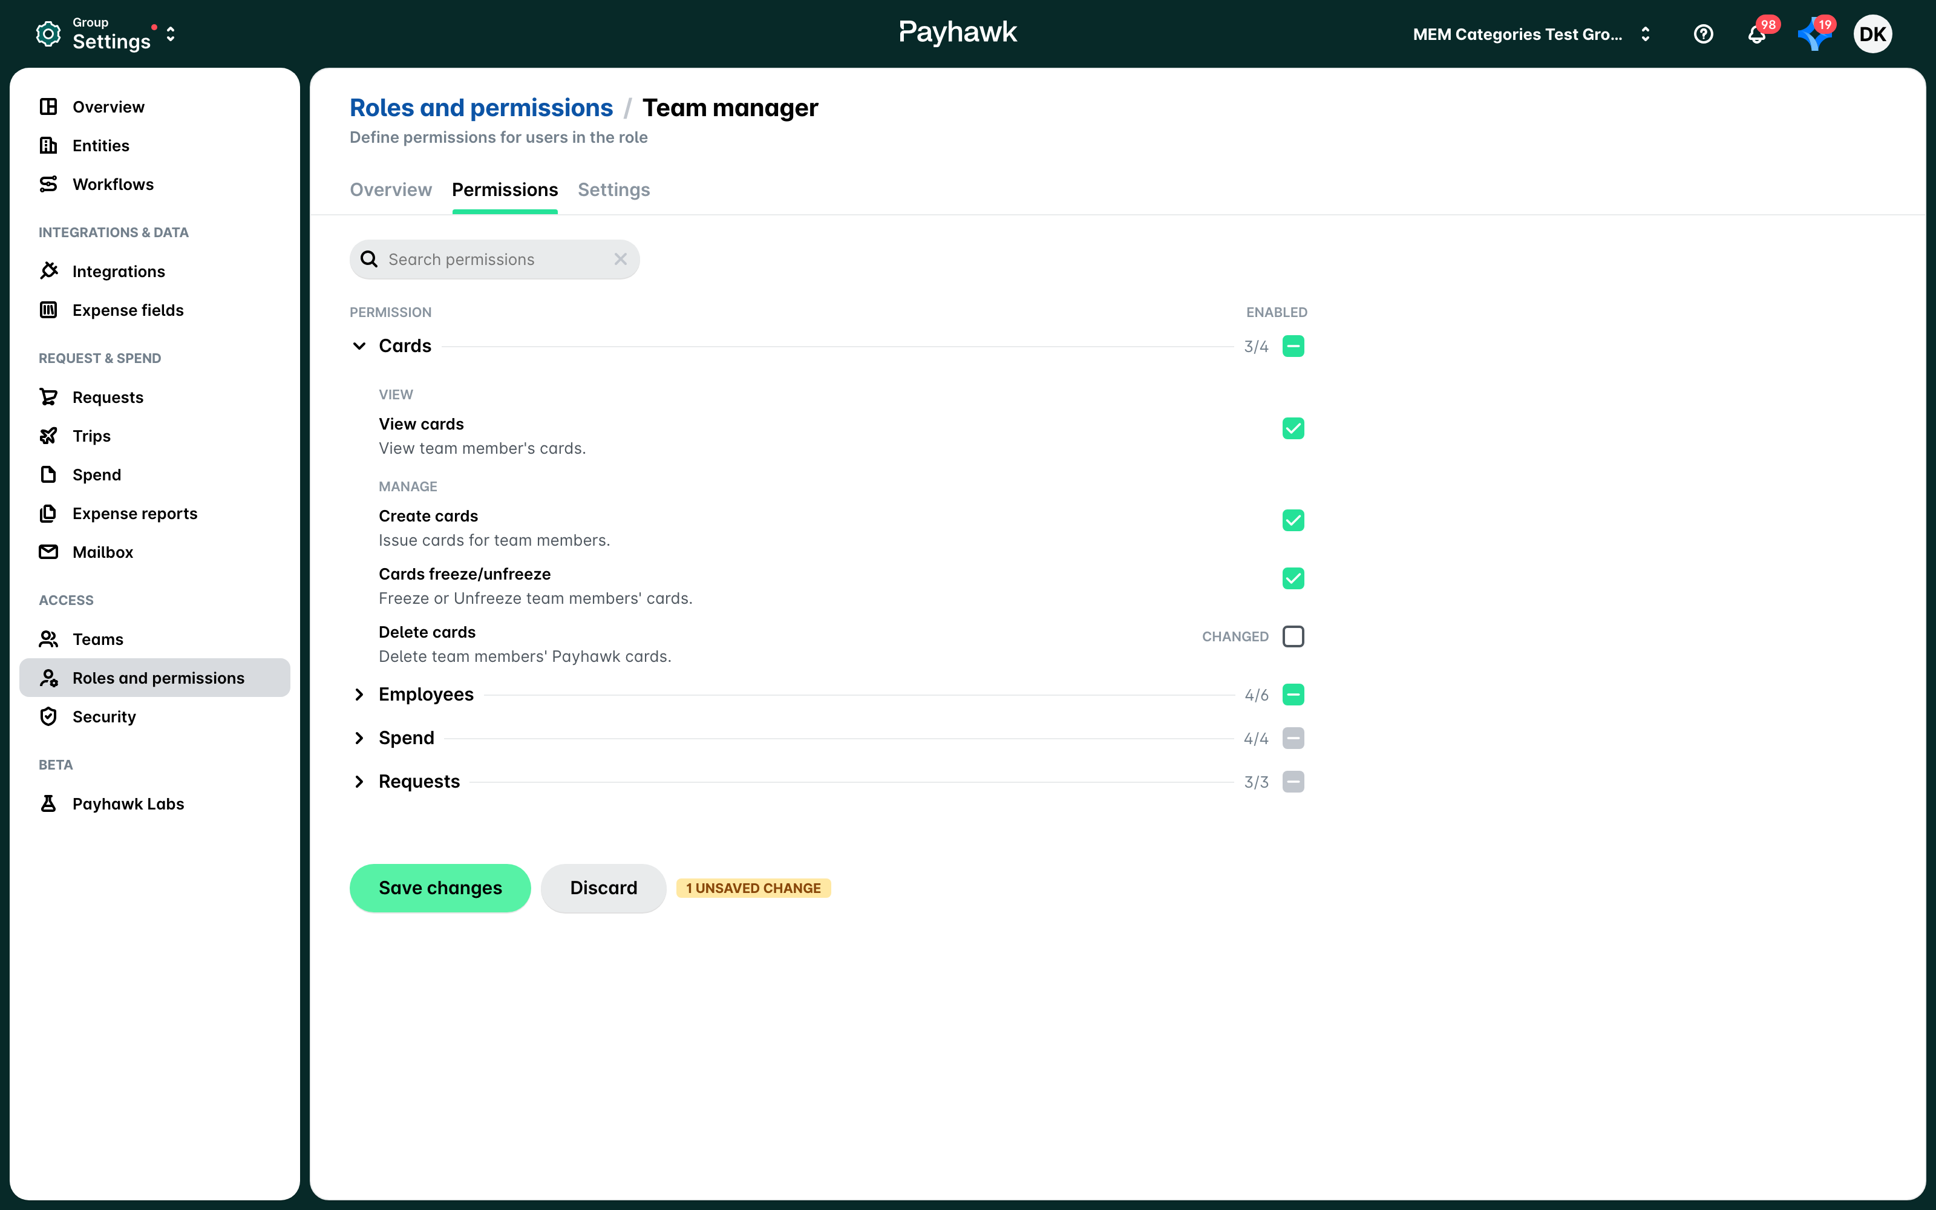The image size is (1936, 1210).
Task: Click the Trips airplane icon
Action: click(48, 436)
